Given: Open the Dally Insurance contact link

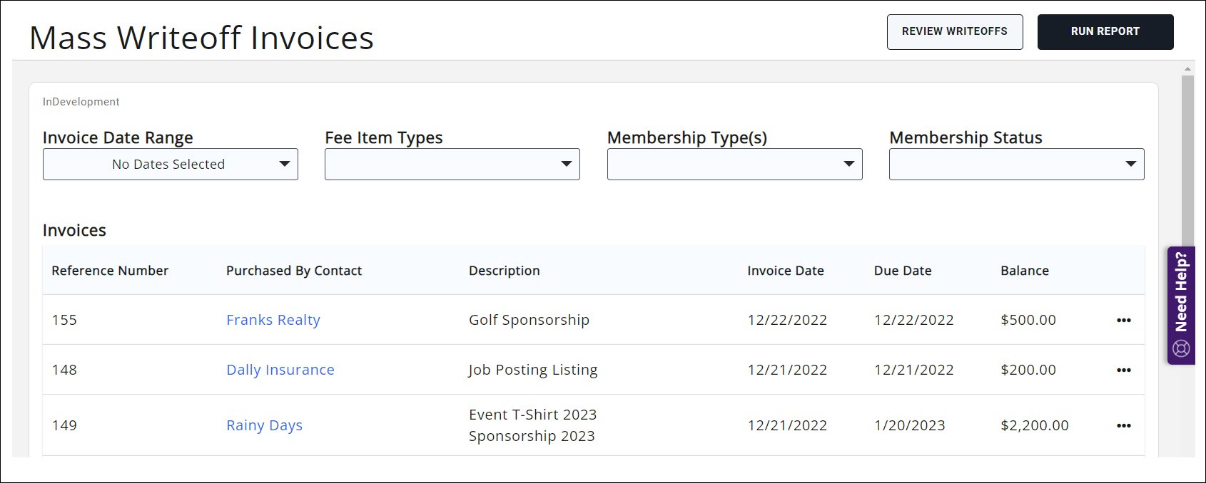Looking at the screenshot, I should point(280,370).
